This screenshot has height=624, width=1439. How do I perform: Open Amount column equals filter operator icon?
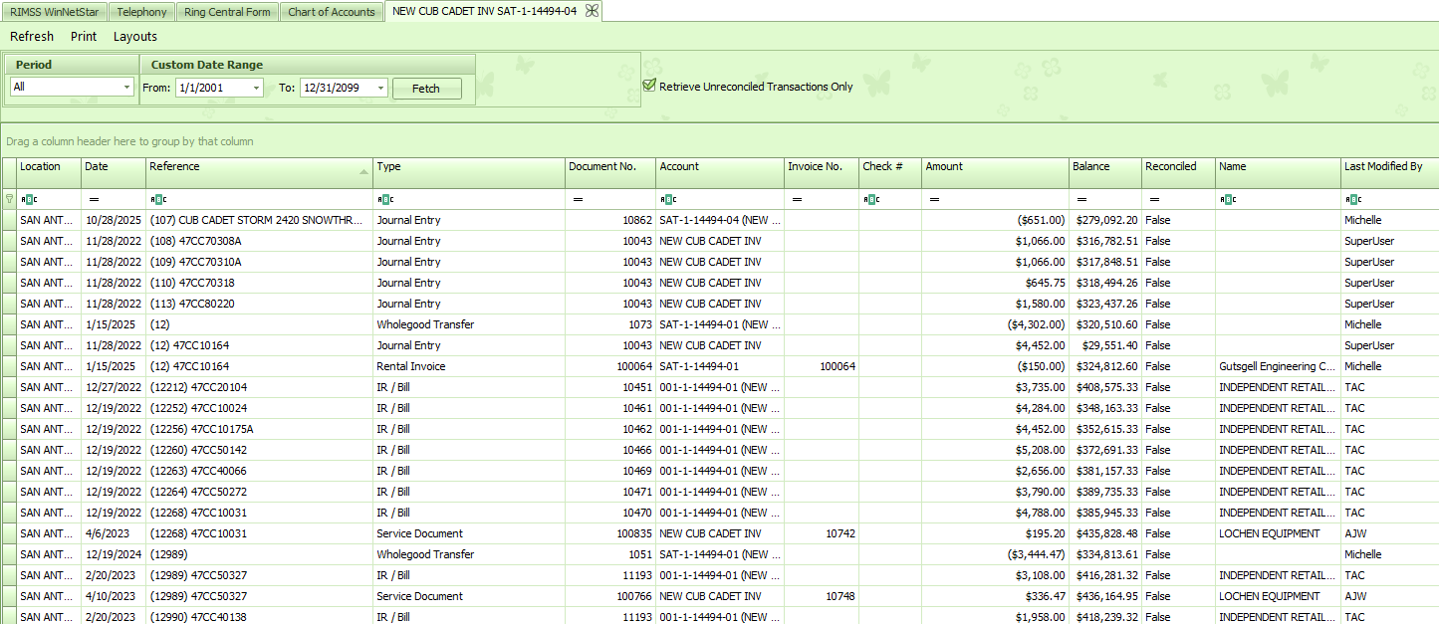935,199
